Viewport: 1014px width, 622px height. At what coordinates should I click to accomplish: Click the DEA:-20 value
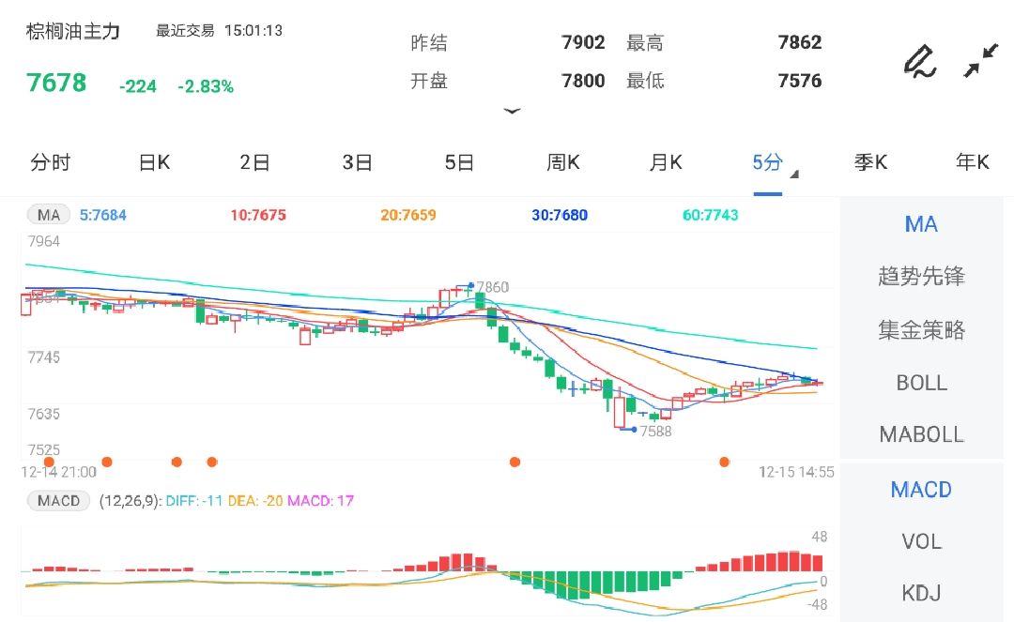pyautogui.click(x=254, y=501)
